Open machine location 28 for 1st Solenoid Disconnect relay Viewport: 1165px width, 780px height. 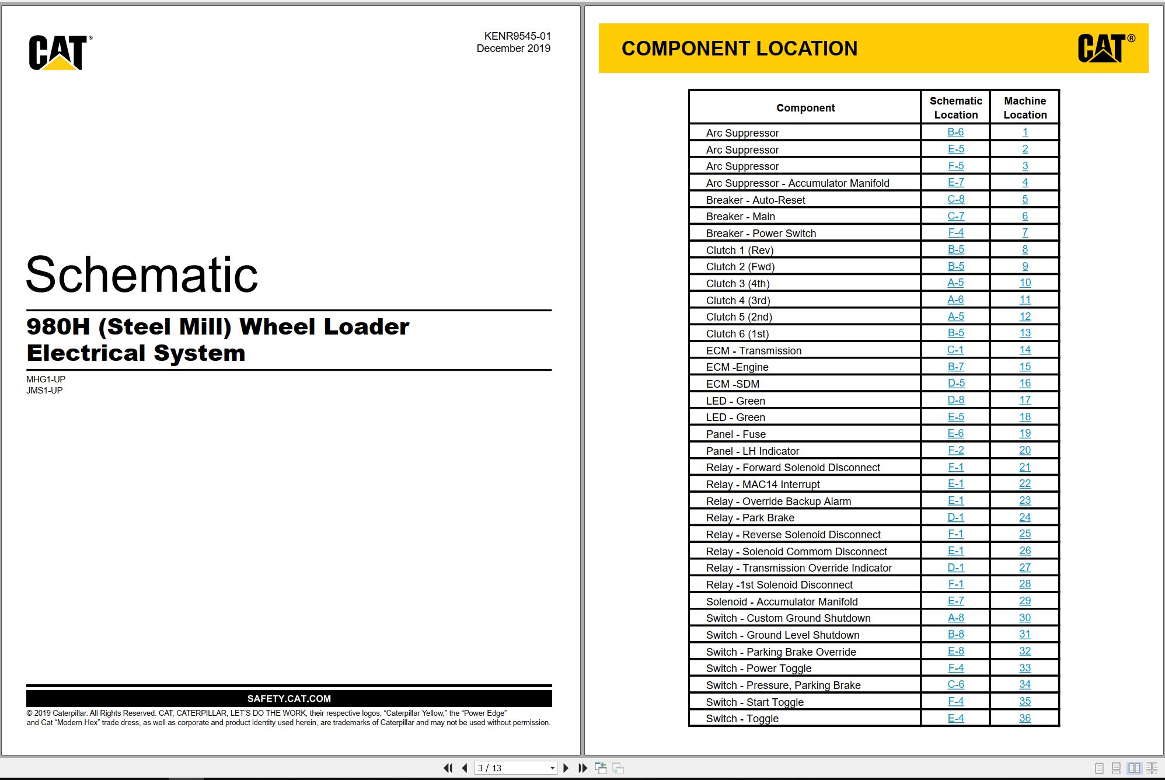1025,584
